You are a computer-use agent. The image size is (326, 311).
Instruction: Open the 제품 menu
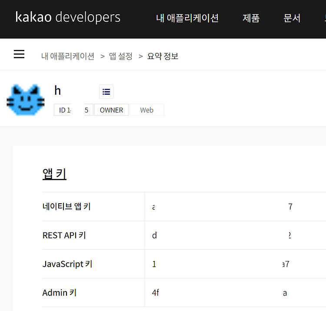(x=251, y=18)
